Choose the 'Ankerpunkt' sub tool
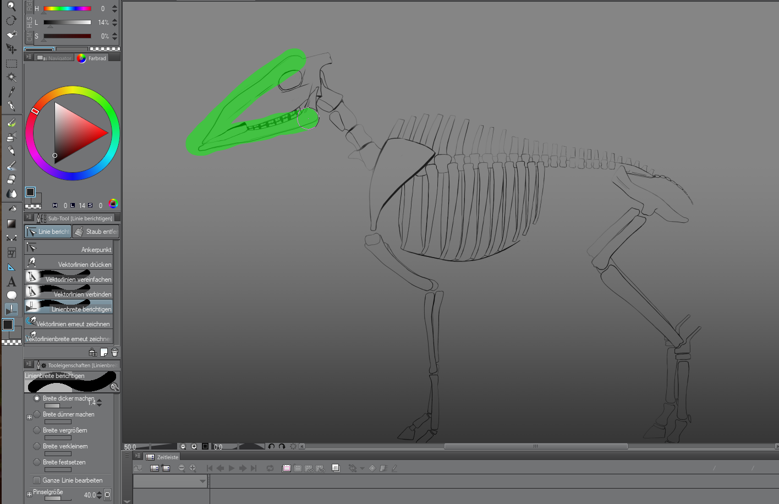 pos(69,248)
